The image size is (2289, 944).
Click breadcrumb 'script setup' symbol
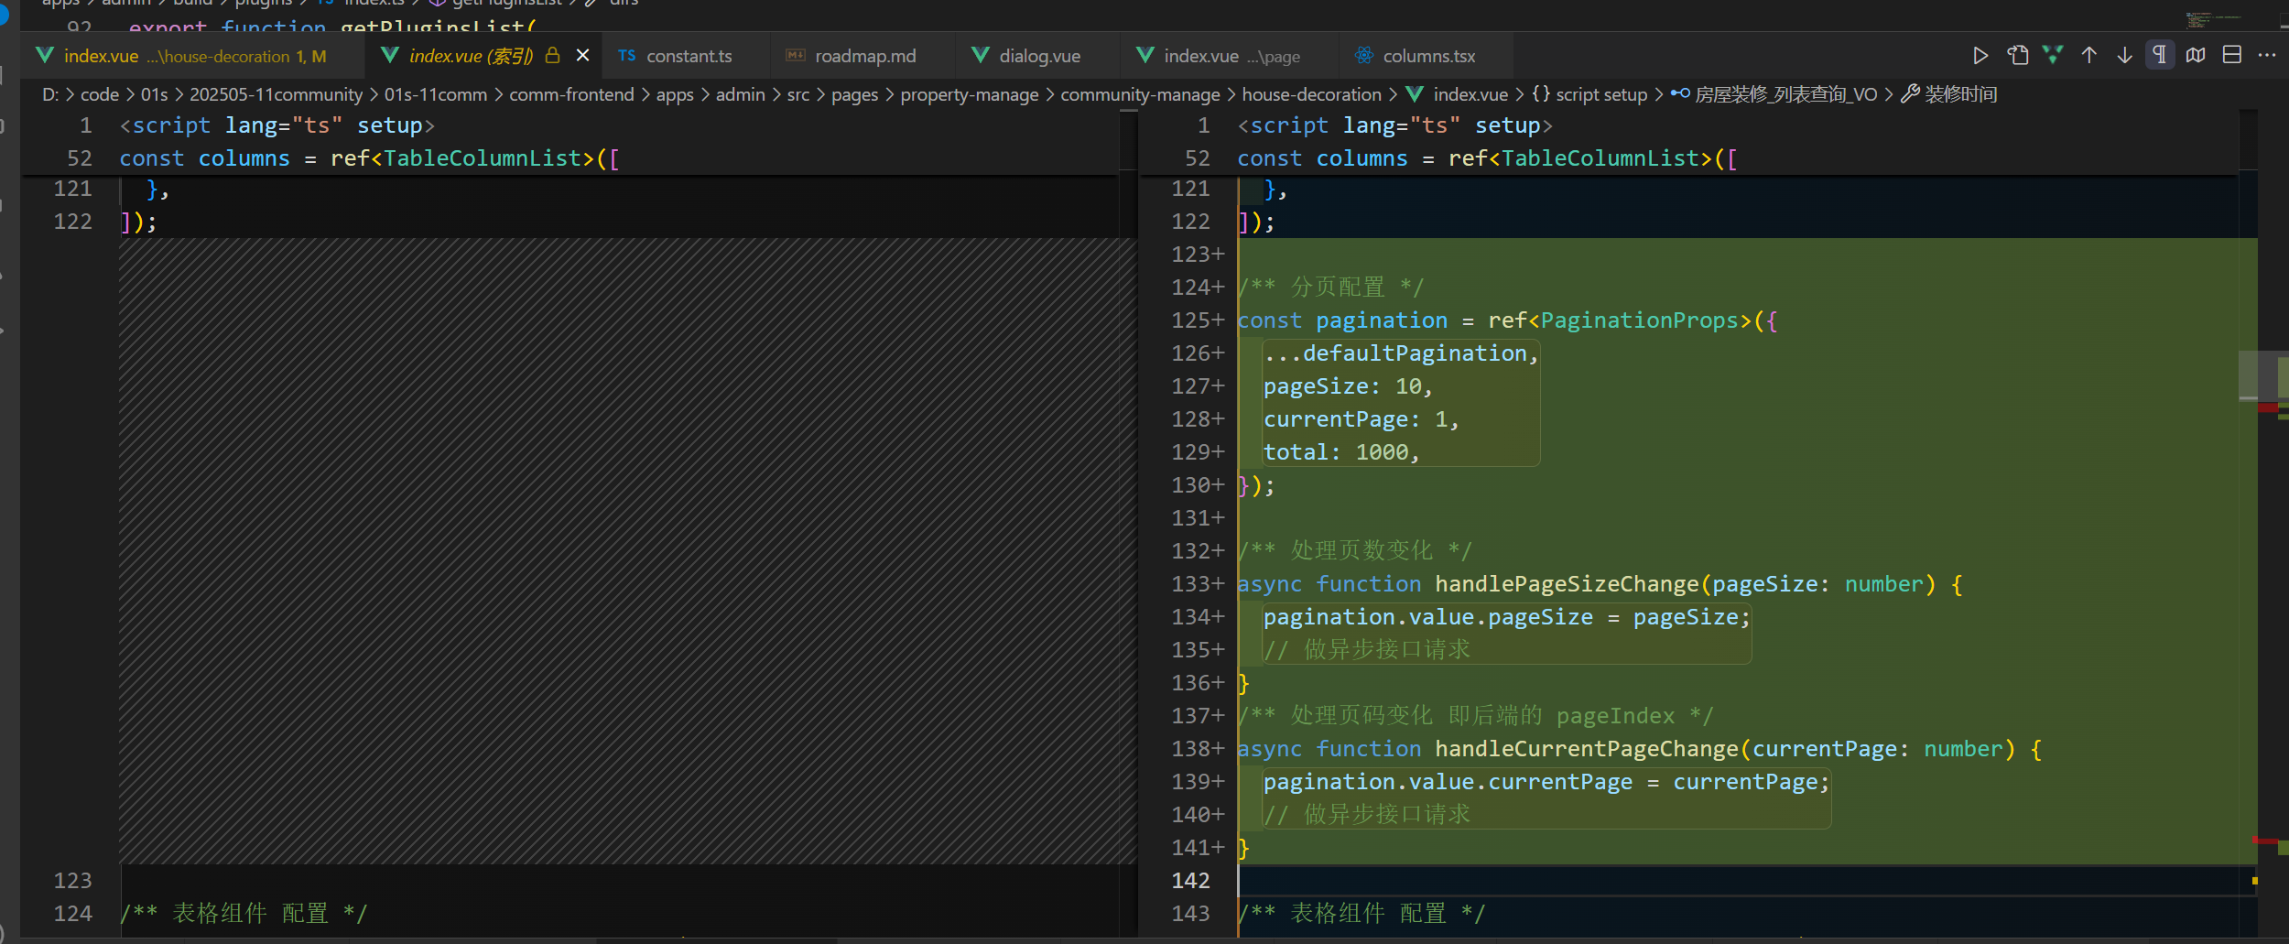coord(1601,94)
